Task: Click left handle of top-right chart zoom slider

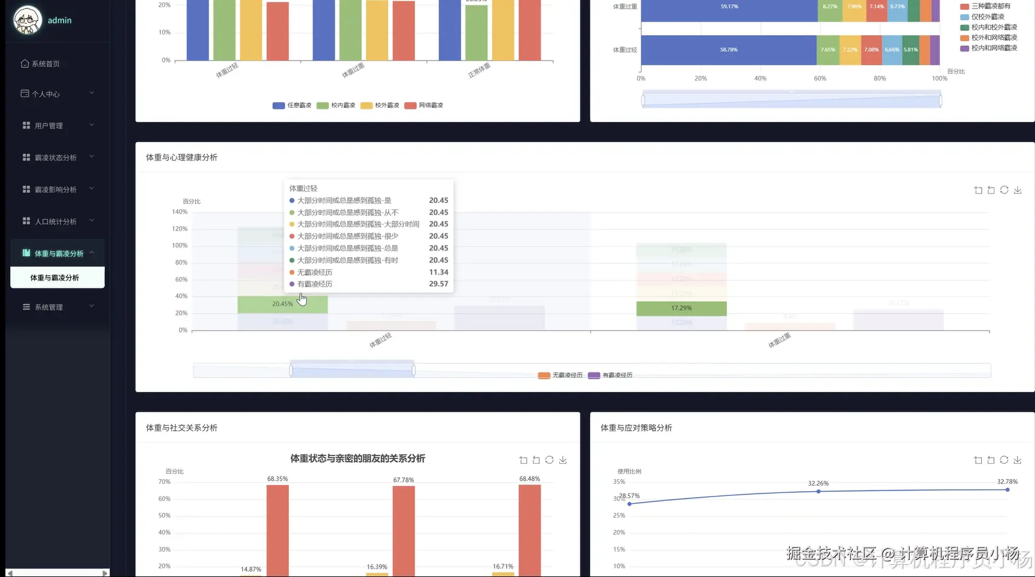Action: (643, 100)
